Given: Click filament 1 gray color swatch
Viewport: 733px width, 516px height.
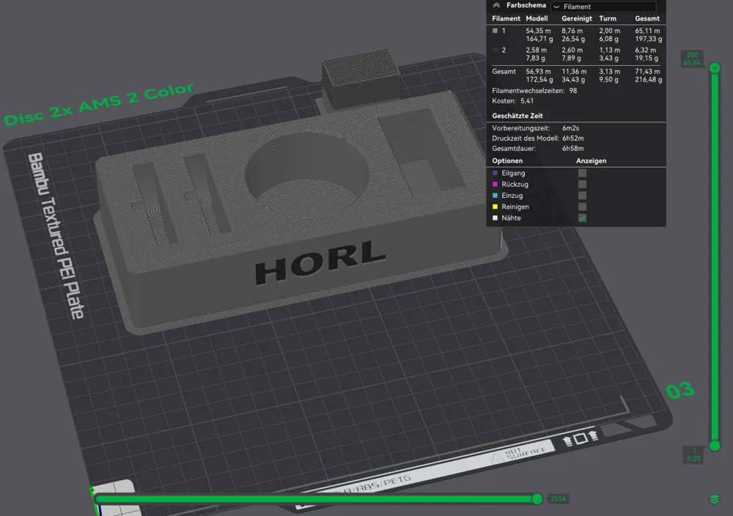Looking at the screenshot, I should pyautogui.click(x=495, y=31).
